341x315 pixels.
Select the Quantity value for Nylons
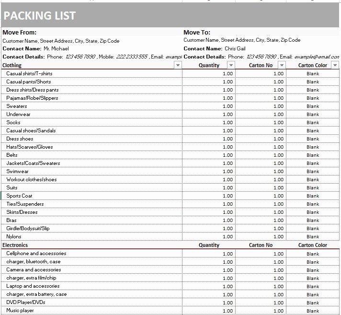click(209, 237)
